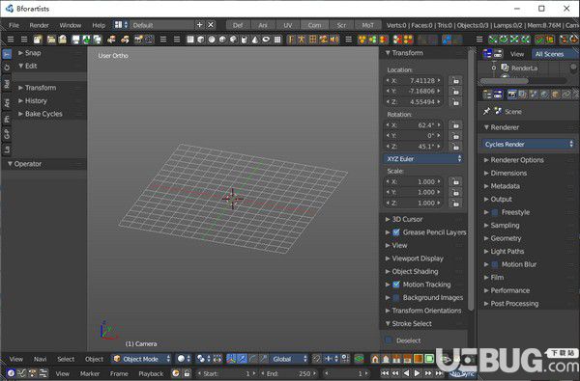Open the timeline Playback menu

pyautogui.click(x=151, y=373)
